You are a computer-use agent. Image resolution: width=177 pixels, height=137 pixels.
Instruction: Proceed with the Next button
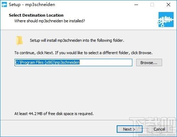129,129
